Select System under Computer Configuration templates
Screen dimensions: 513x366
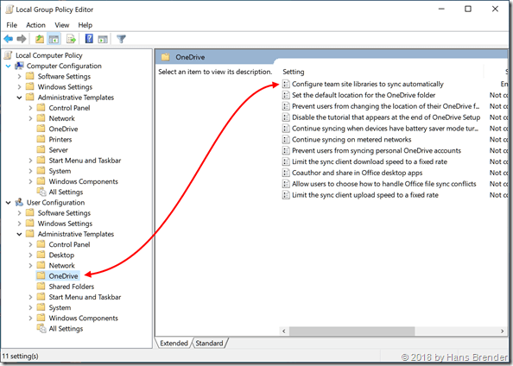click(x=60, y=171)
